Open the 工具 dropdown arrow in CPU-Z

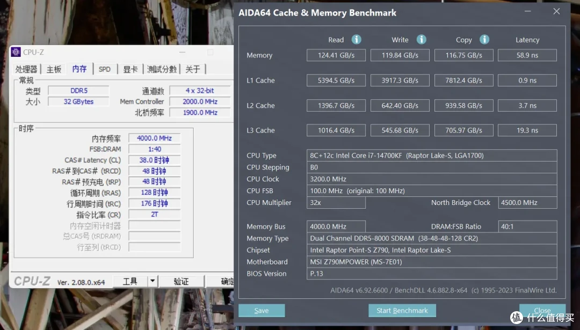click(x=153, y=281)
